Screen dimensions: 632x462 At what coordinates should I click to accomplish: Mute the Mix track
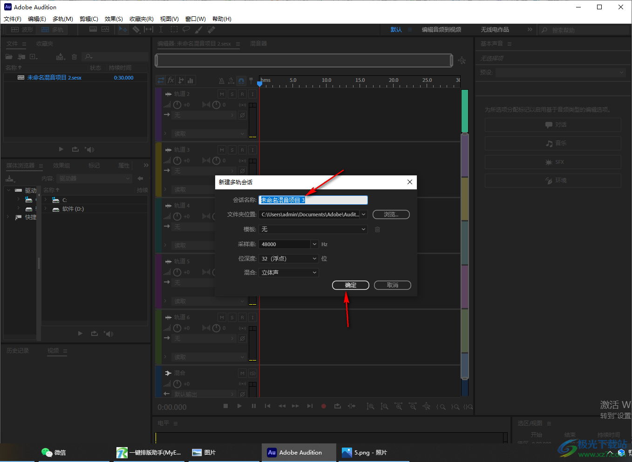pos(242,373)
